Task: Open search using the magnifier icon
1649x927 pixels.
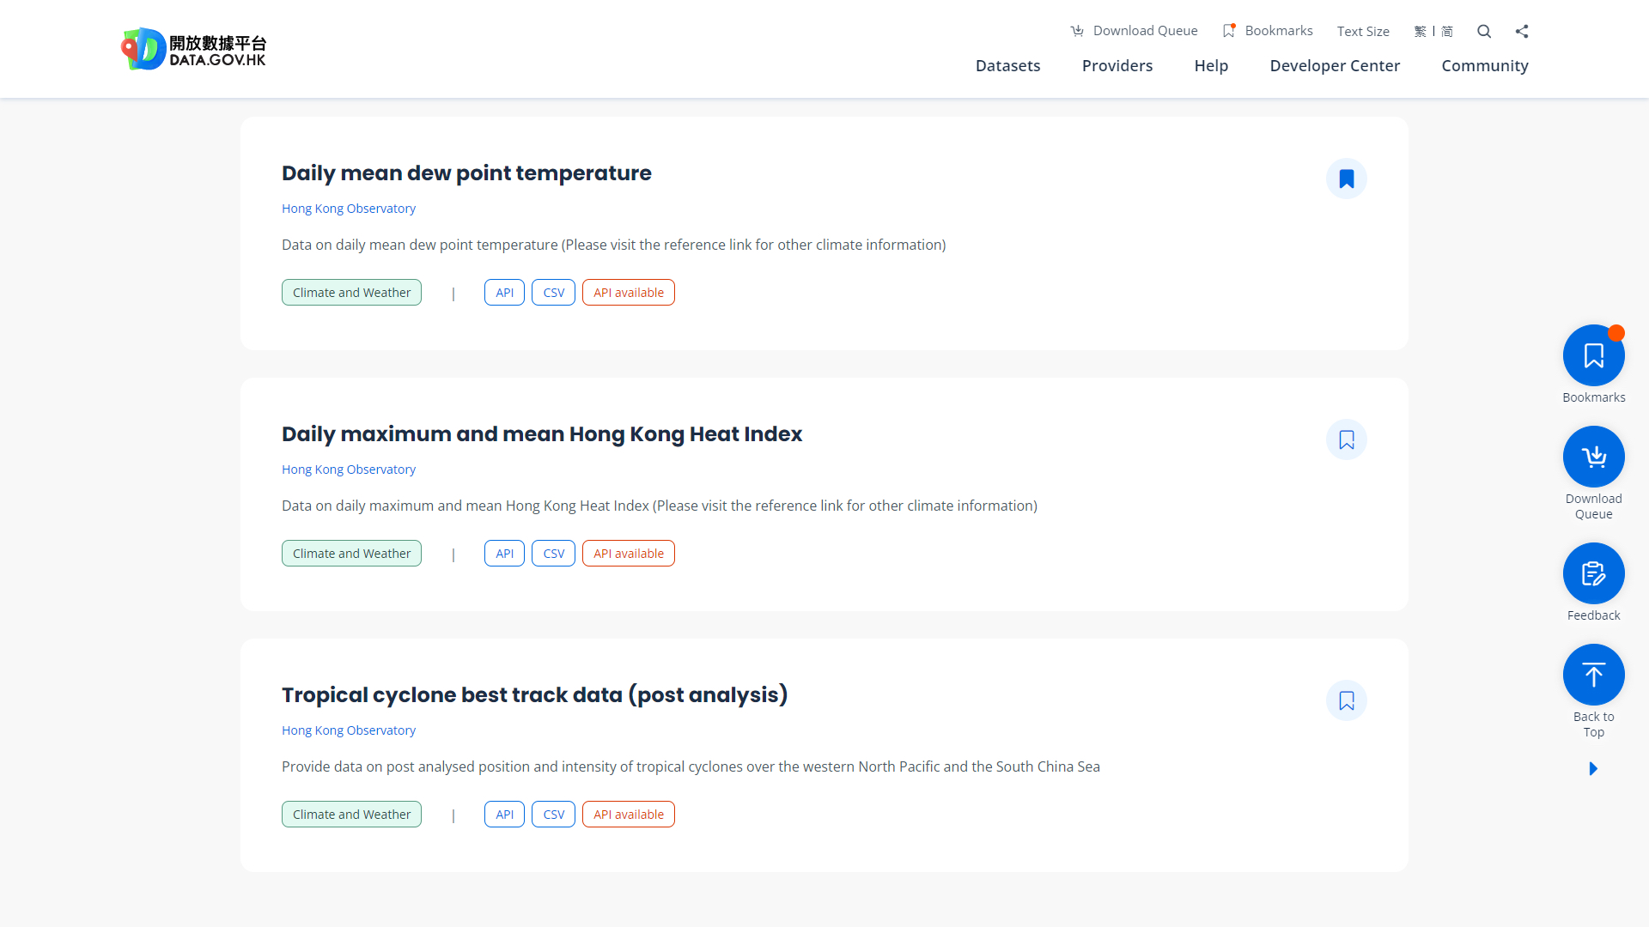Action: click(x=1483, y=31)
